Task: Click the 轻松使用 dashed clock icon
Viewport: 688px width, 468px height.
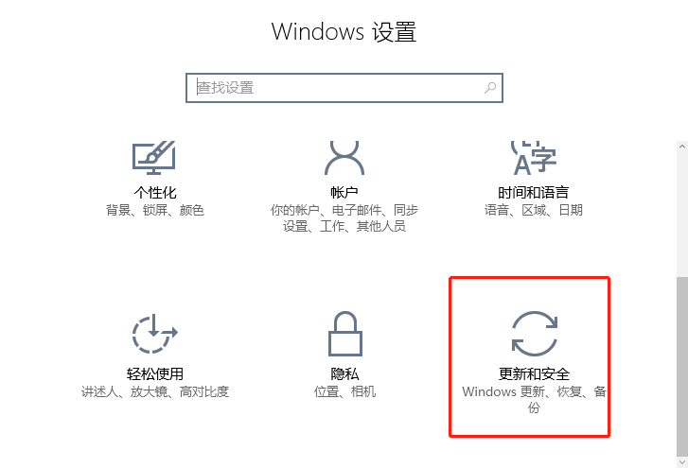Action: coord(154,334)
